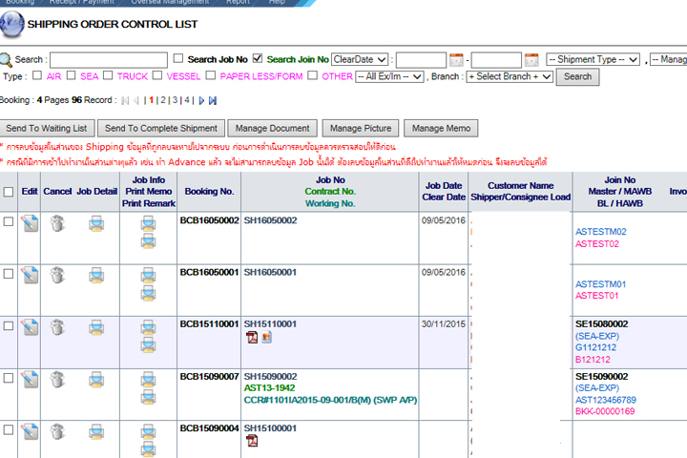This screenshot has height=458, width=687.
Task: Print memo icon for BCB16050001 row
Action: click(x=148, y=275)
